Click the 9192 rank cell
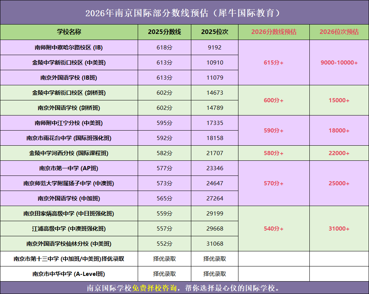Viewport: 369px width, 294px height. pos(215,48)
